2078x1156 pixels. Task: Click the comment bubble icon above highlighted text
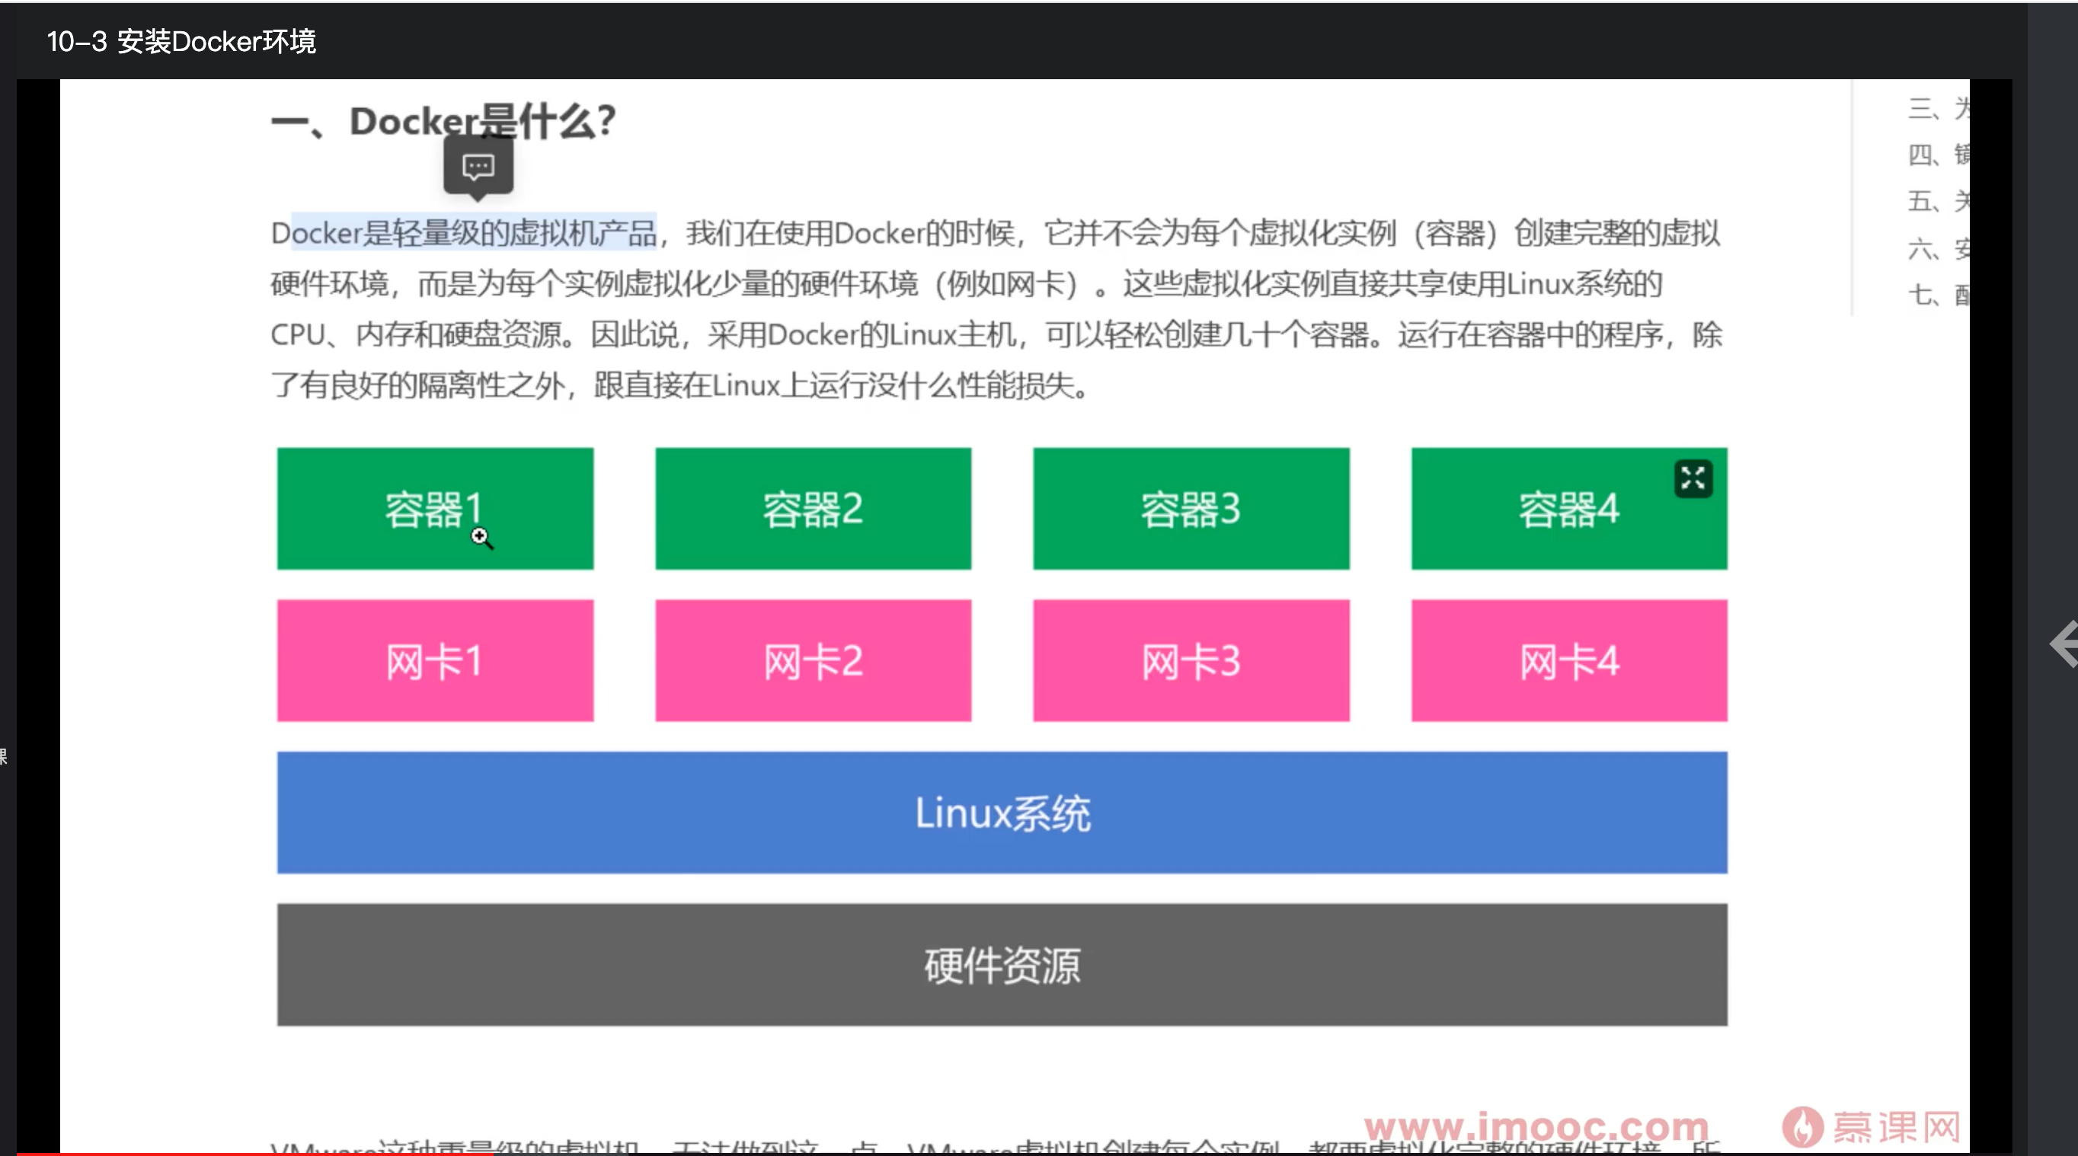[478, 166]
